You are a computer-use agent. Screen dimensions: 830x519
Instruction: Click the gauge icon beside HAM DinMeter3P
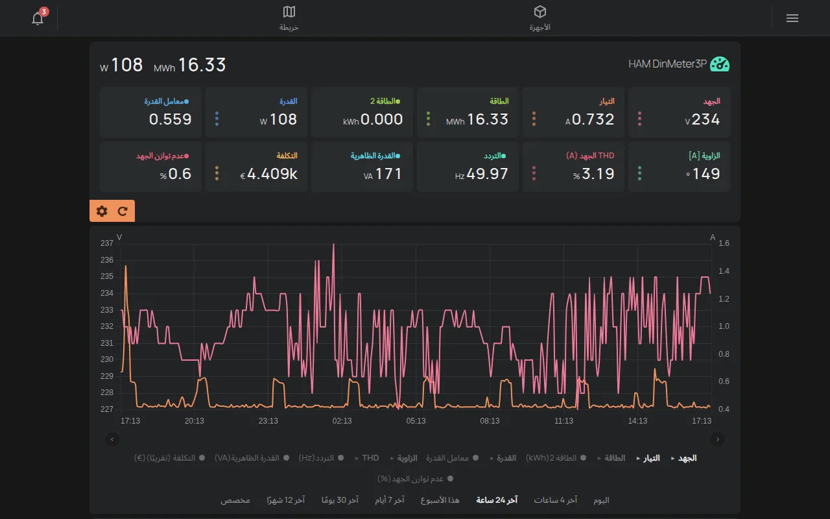[x=720, y=64]
